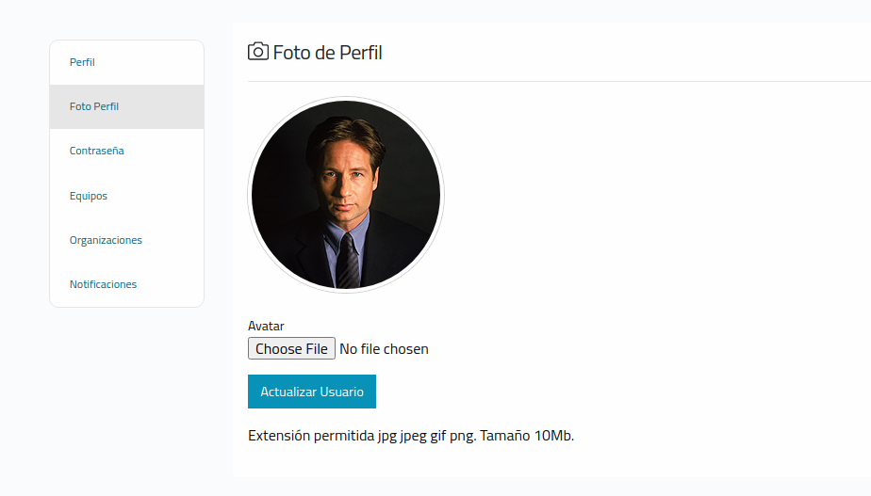The width and height of the screenshot is (871, 496).
Task: Click the Choose File button
Action: pos(291,348)
